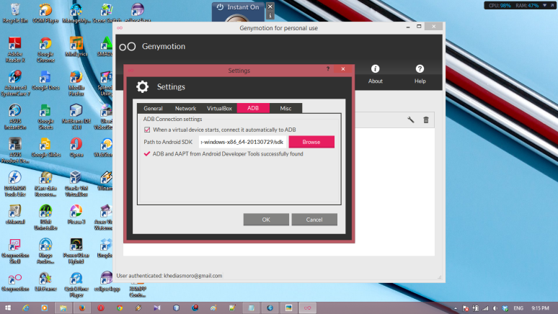The height and width of the screenshot is (314, 558).
Task: Open File Explorer from taskbar
Action: [x=63, y=308]
